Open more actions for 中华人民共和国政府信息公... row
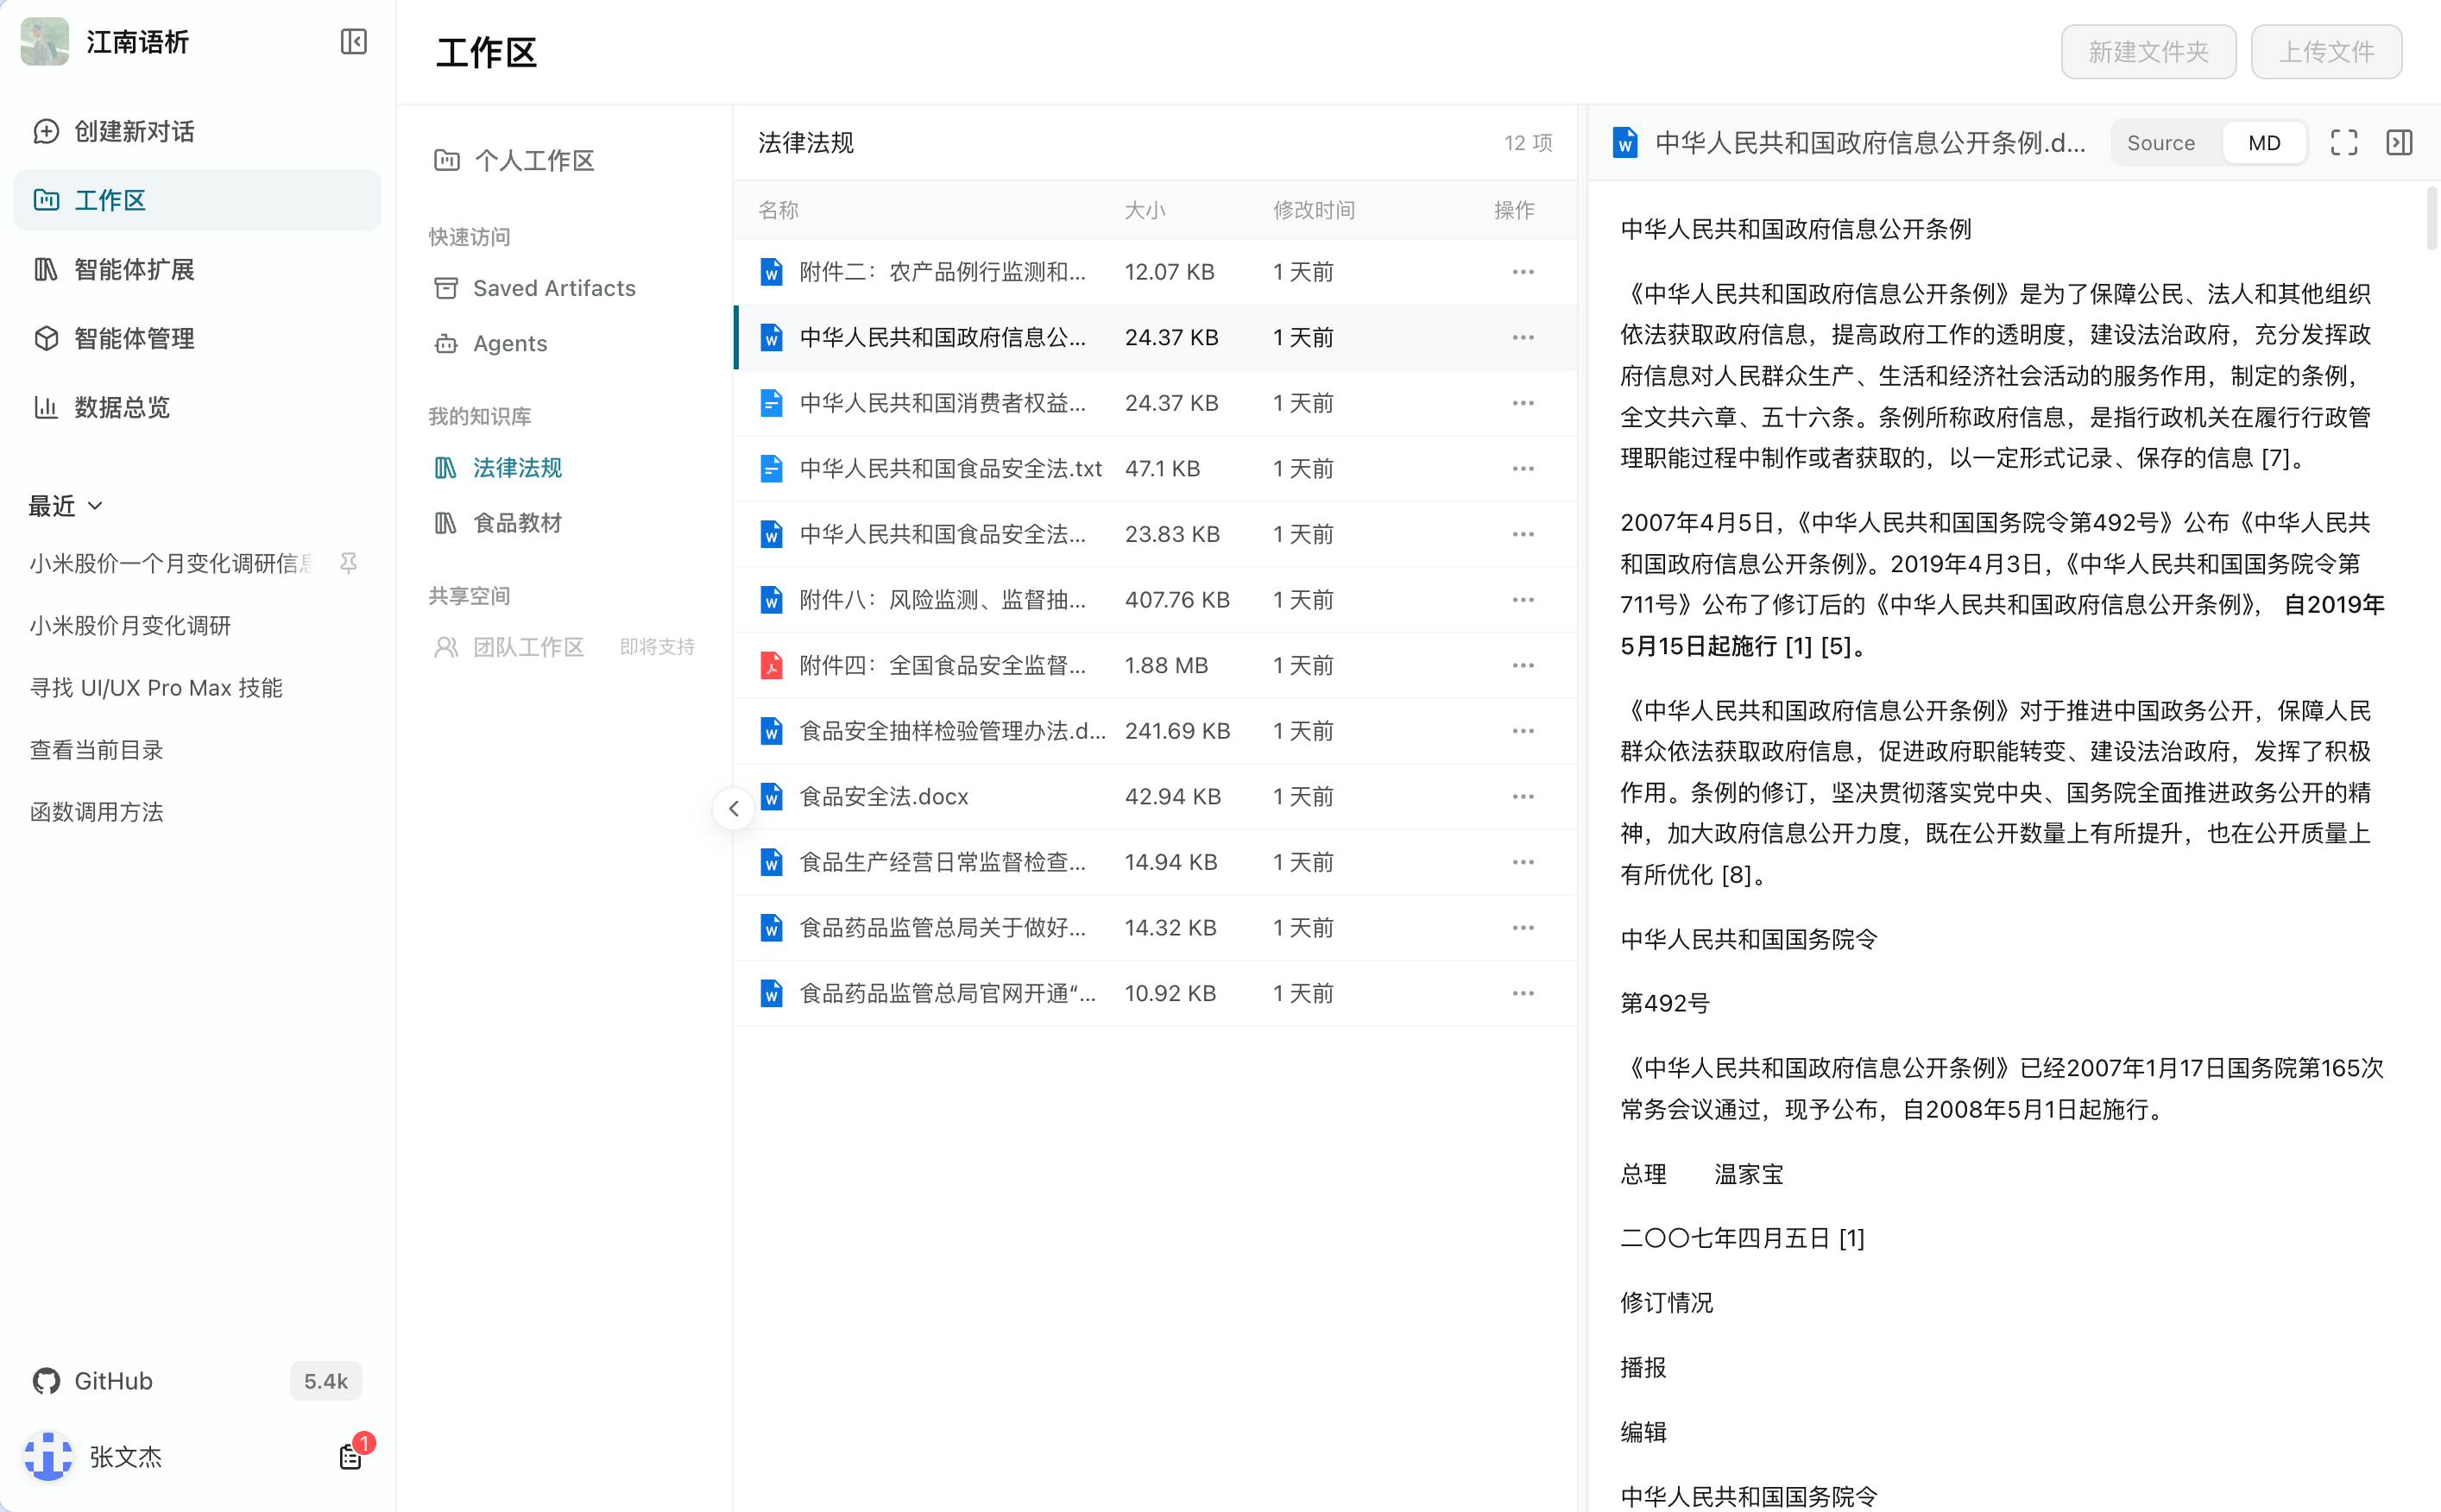The height and width of the screenshot is (1512, 2441). tap(1522, 337)
